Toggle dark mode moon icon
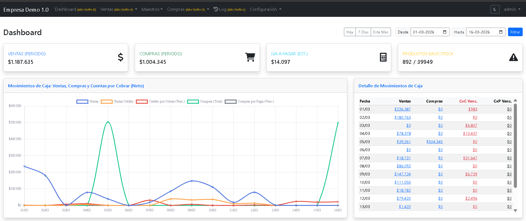526x221 pixels. pyautogui.click(x=495, y=9)
